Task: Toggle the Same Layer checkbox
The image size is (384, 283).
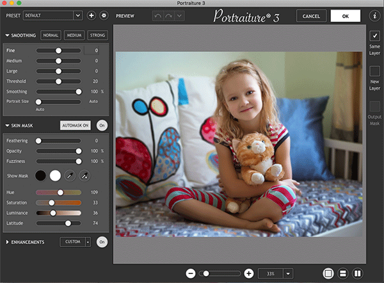Action: (x=374, y=36)
